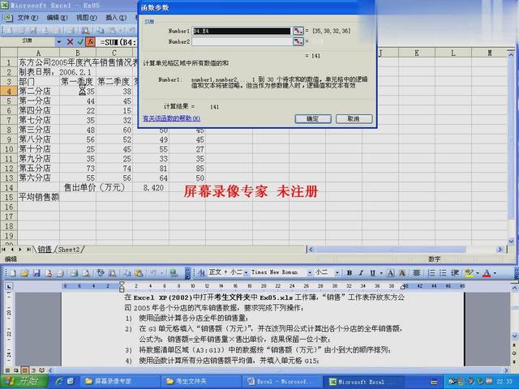Open the Excel 编辑 menu
The image size is (519, 389).
(57, 18)
